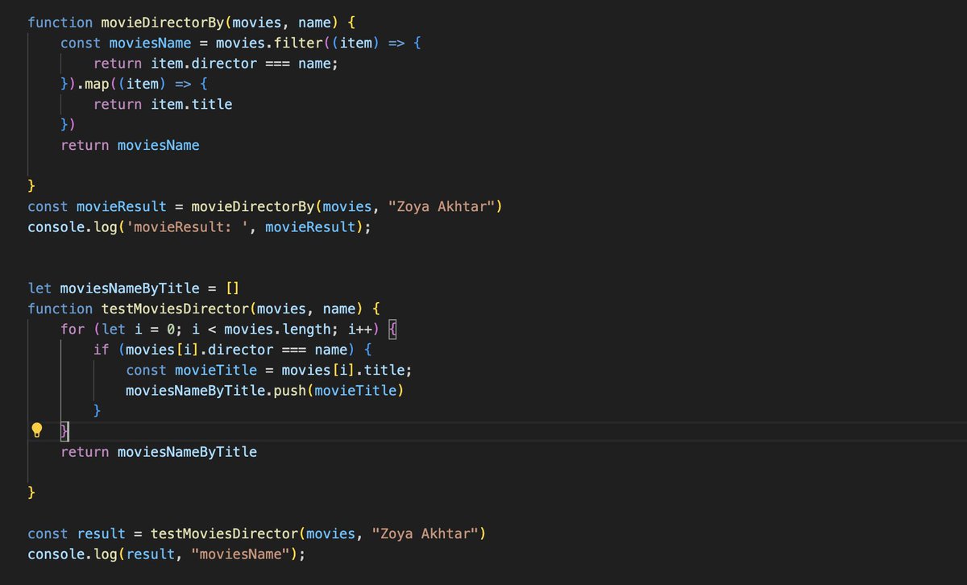Click the 'i++' increment in the for loop
This screenshot has height=585, width=967.
[359, 330]
